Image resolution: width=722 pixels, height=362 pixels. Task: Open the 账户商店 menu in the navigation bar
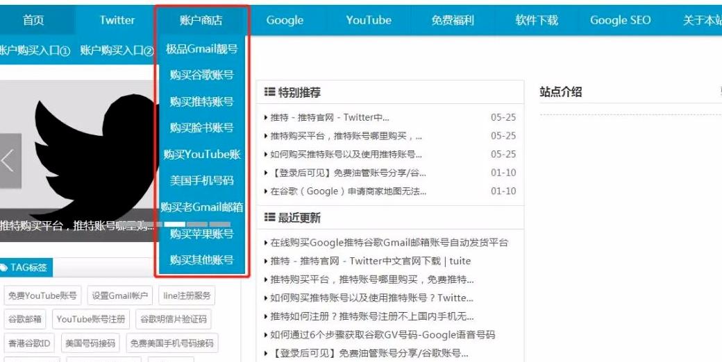201,20
